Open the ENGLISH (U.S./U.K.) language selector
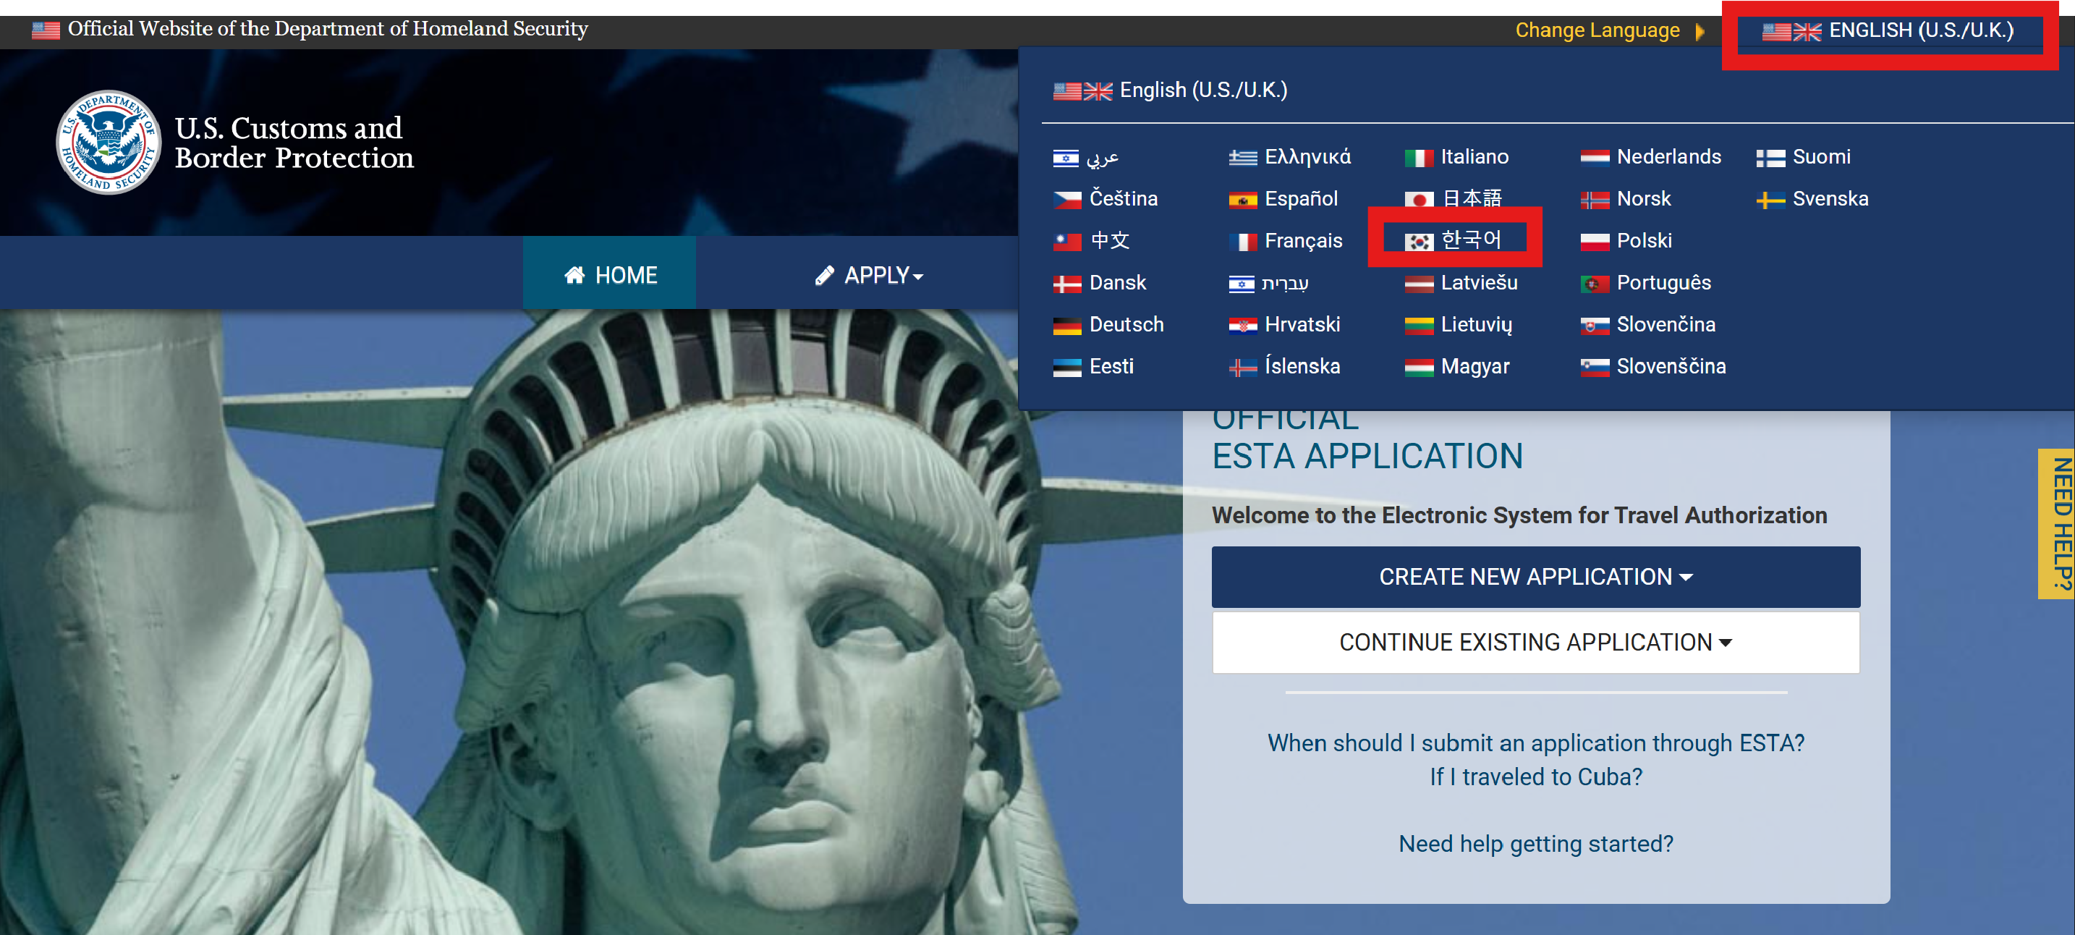This screenshot has height=935, width=2075. tap(1888, 30)
